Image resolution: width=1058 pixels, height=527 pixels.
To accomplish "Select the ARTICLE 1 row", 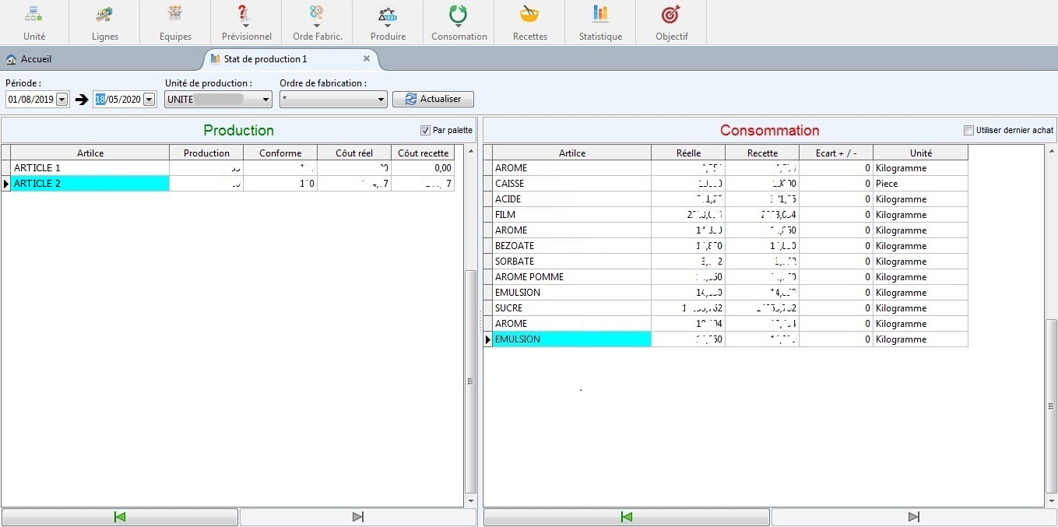I will pos(90,168).
